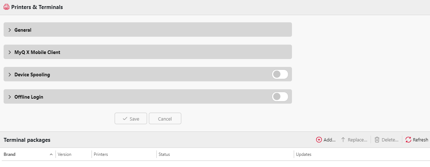430x167 pixels.
Task: Sort by the Version column header
Action: point(65,154)
